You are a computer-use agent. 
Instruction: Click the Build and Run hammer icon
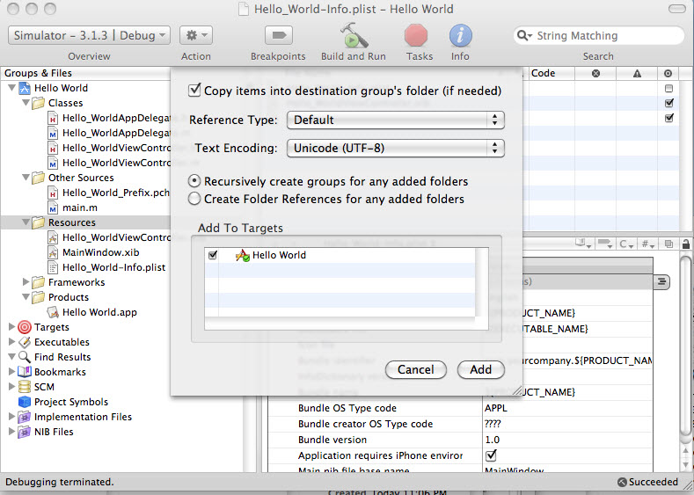pos(354,35)
